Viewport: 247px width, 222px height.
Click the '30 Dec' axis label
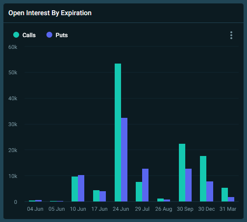click(x=206, y=209)
